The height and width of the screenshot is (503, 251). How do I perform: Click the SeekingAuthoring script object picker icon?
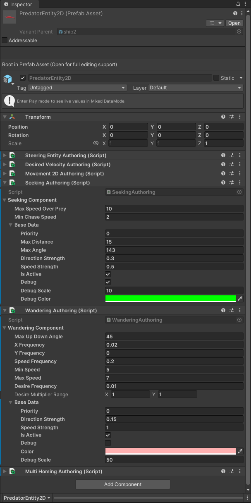pos(239,192)
